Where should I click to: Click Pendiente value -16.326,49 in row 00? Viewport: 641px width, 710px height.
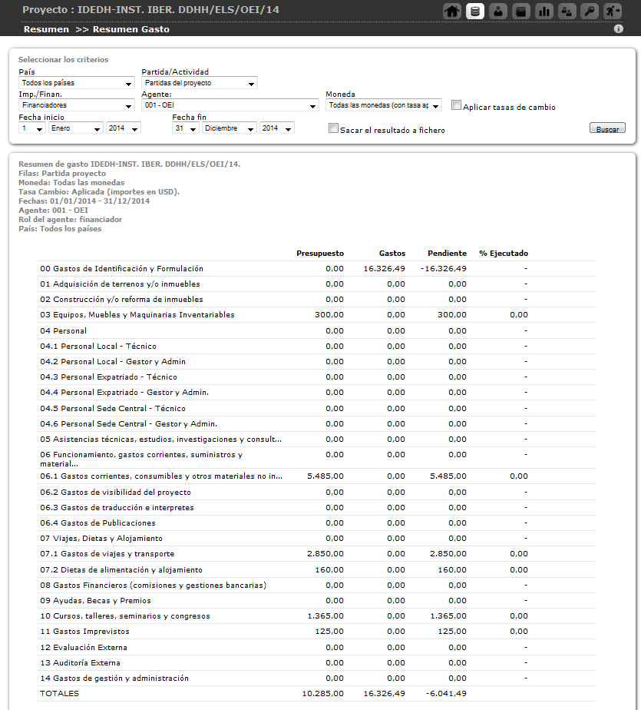[x=444, y=268]
